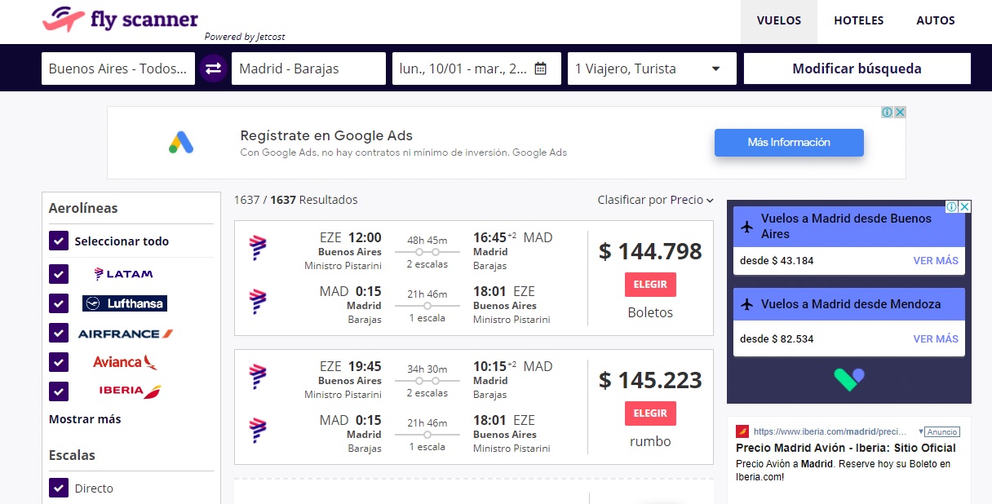The image size is (992, 504).
Task: Click the fly scanner logo
Action: click(120, 20)
